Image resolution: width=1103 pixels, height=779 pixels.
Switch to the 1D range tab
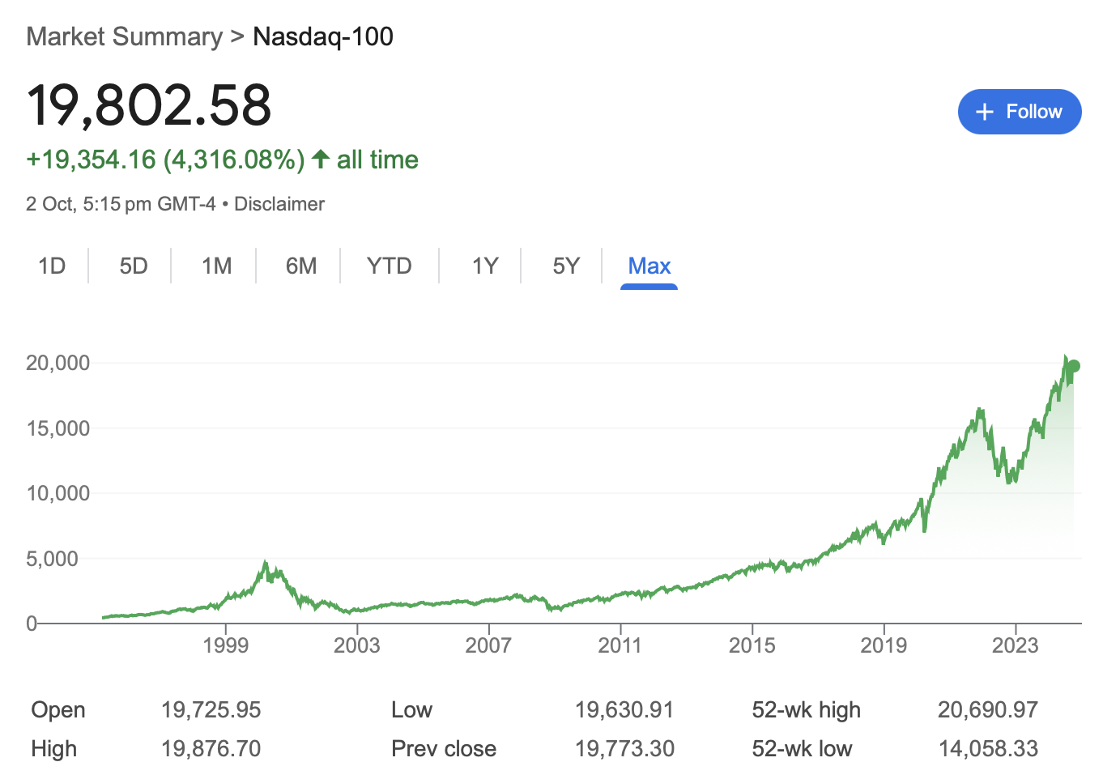pyautogui.click(x=52, y=266)
